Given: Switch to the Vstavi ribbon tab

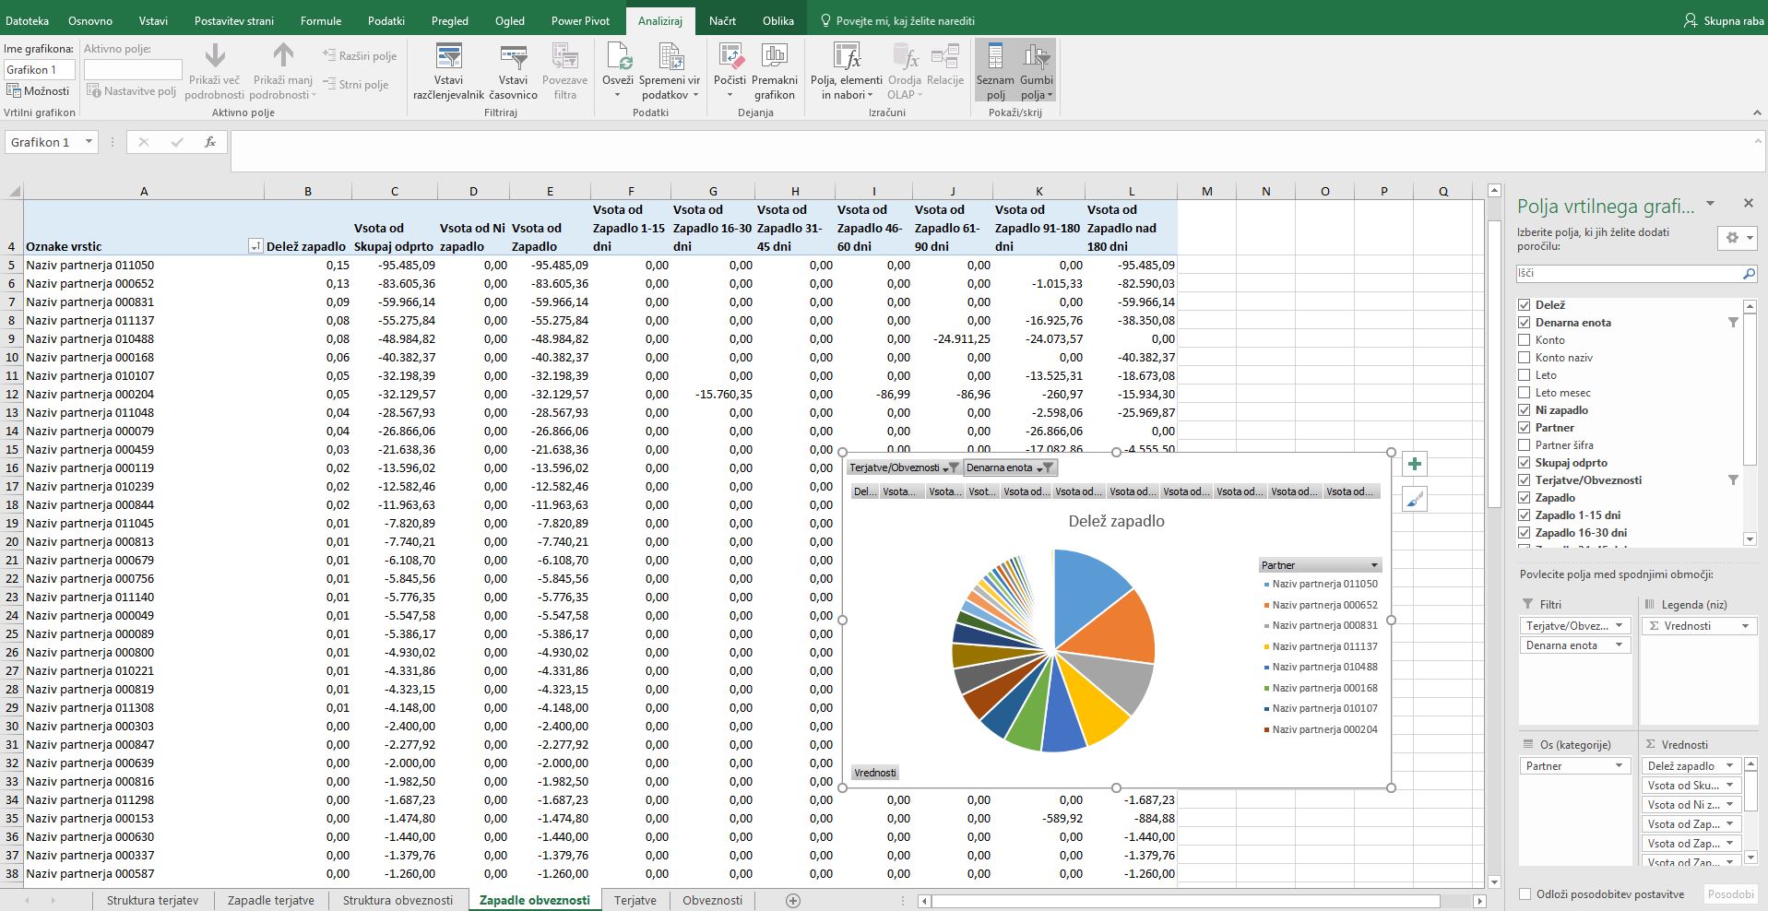Looking at the screenshot, I should click(153, 20).
